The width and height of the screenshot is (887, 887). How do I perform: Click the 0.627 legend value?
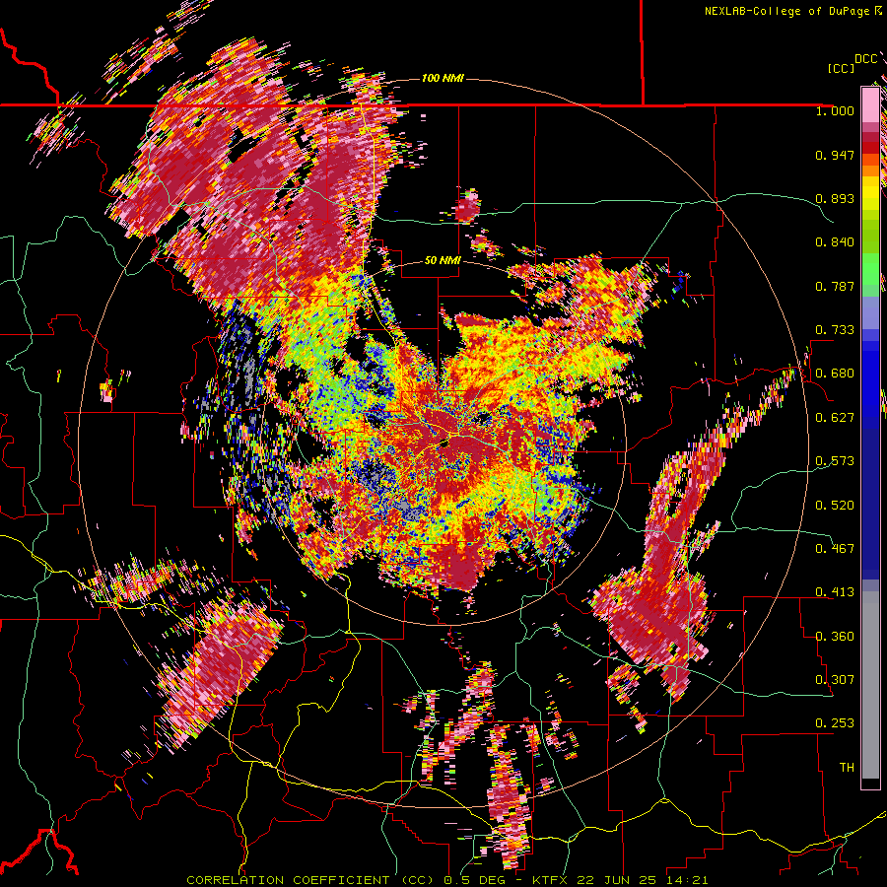pyautogui.click(x=835, y=418)
